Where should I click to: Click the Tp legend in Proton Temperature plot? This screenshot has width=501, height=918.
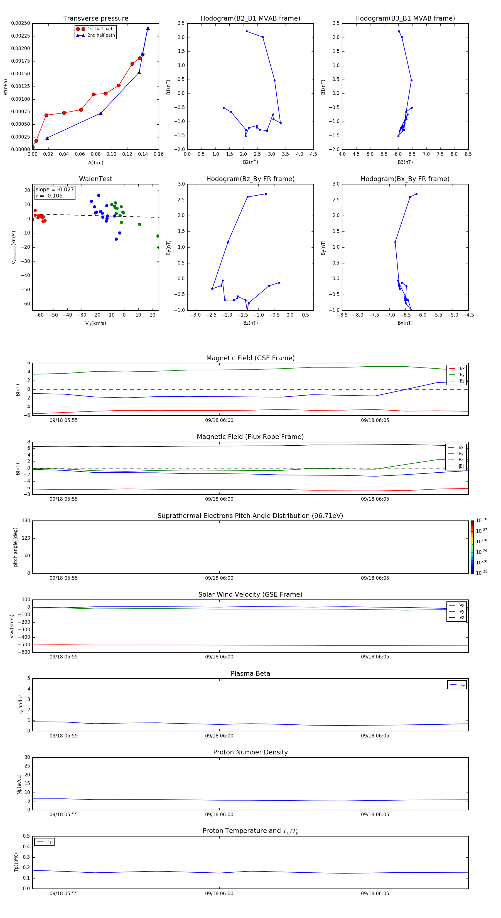45,842
